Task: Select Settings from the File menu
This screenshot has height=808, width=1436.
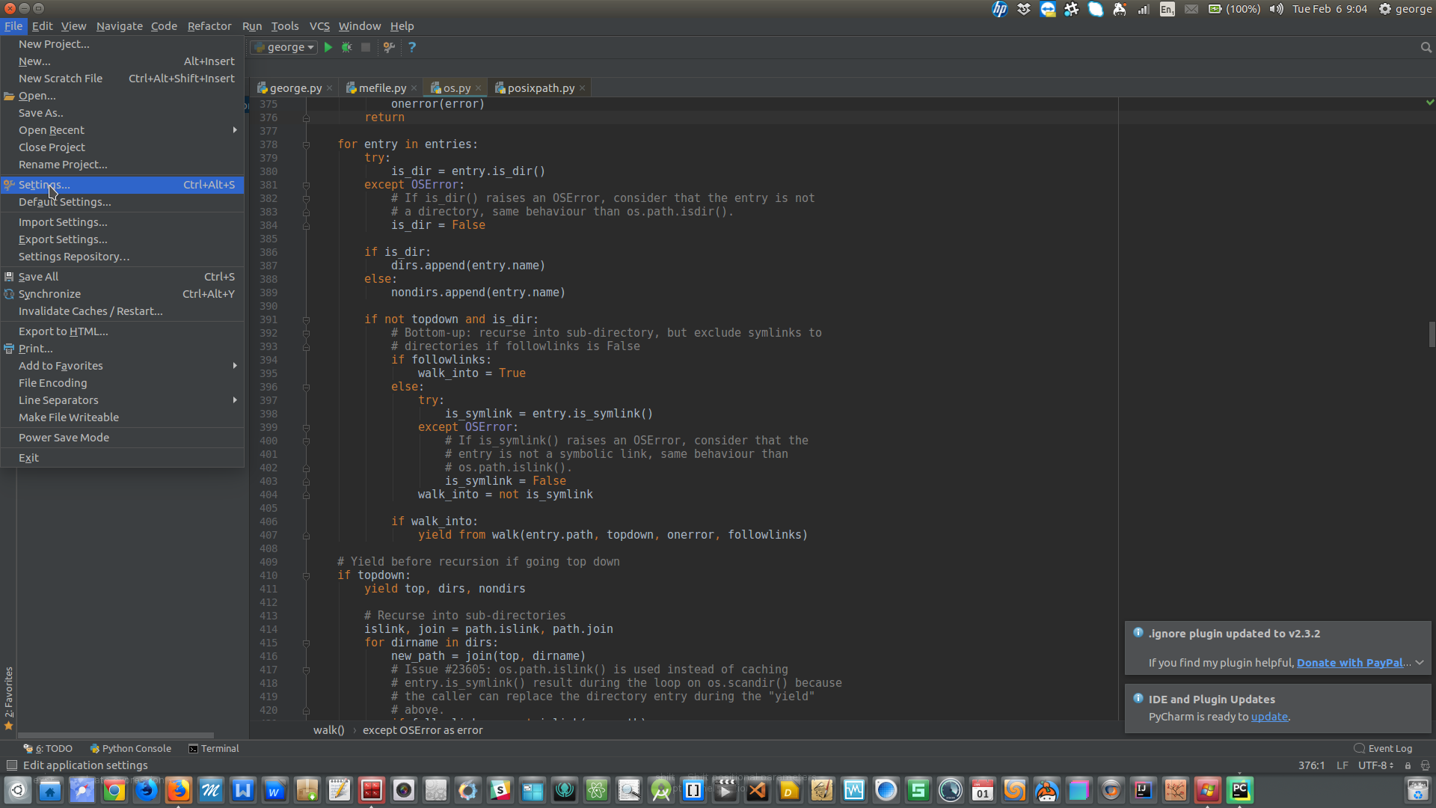Action: [45, 184]
